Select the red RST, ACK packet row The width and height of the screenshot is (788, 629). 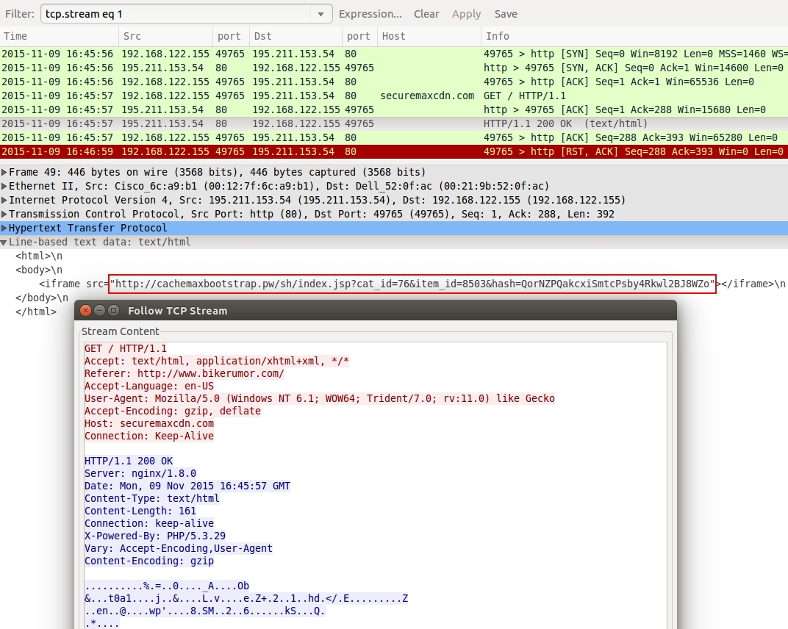coord(368,151)
